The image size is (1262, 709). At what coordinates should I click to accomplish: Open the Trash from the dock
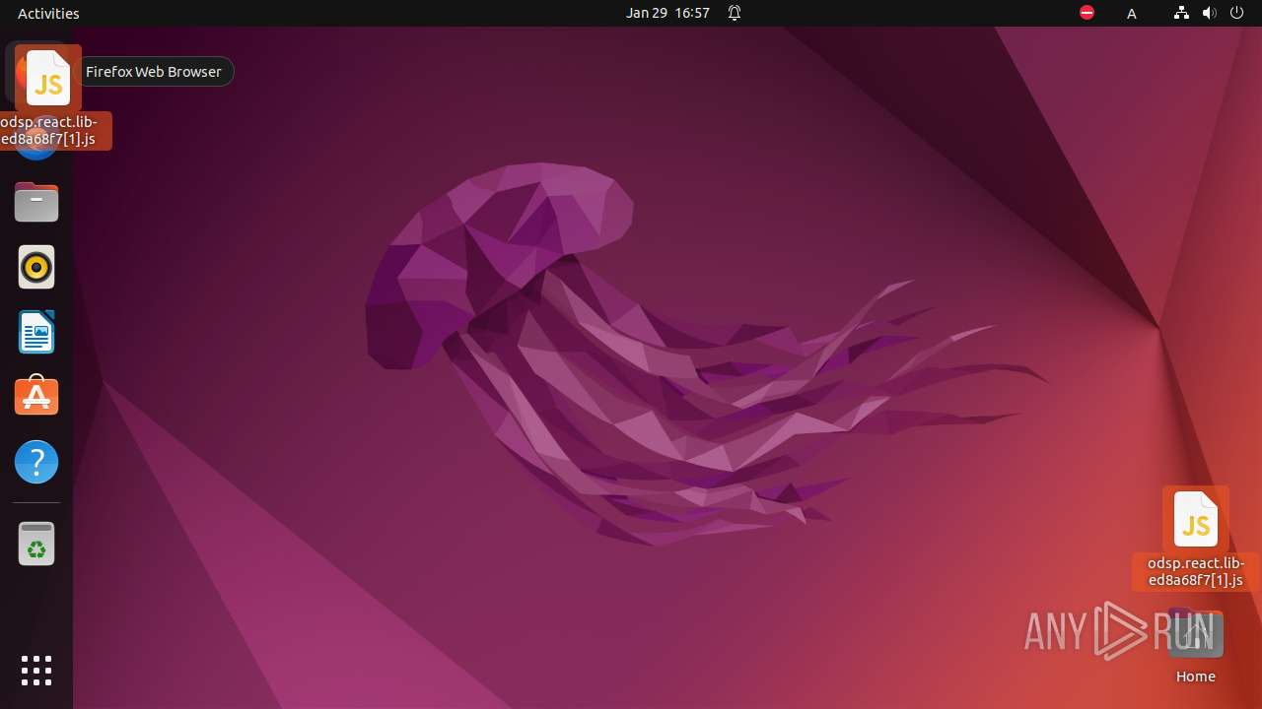click(x=36, y=543)
